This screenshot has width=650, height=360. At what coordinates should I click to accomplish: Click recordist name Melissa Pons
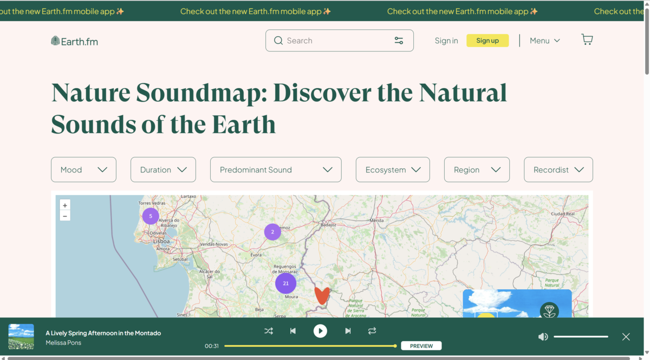pos(63,343)
